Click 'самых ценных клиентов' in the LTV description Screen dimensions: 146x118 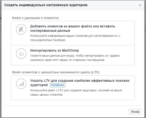(46, 95)
